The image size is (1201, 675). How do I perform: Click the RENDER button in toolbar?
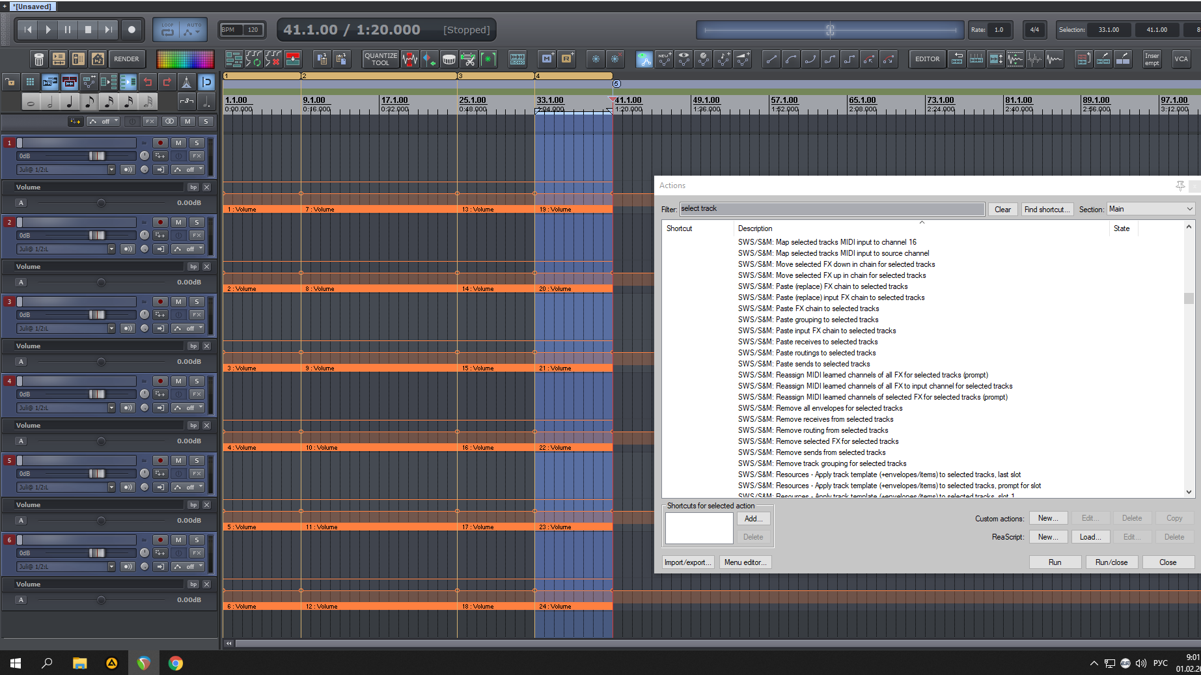pyautogui.click(x=126, y=59)
